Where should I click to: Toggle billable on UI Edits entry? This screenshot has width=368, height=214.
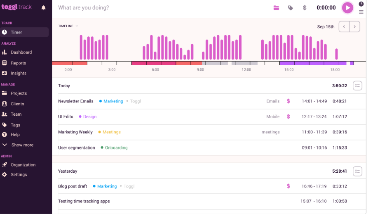pyautogui.click(x=288, y=117)
